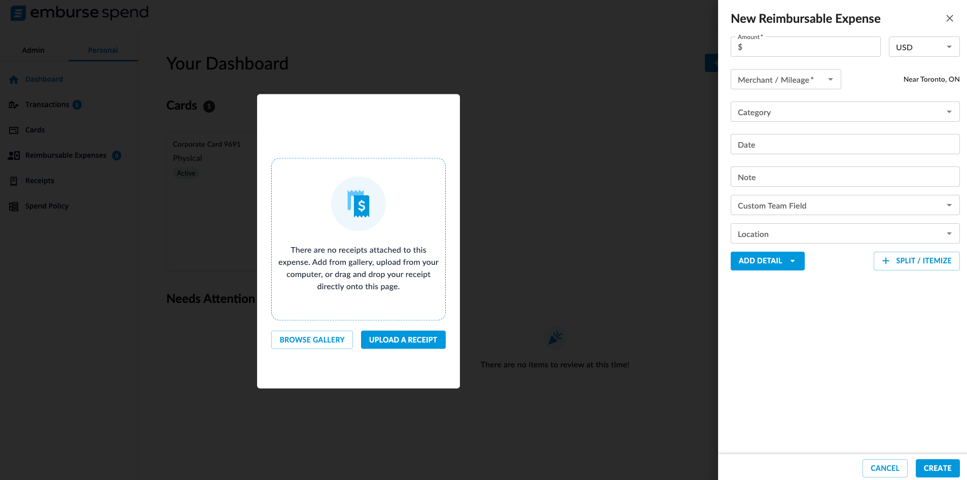
Task: Click the Cards icon in sidebar
Action: (x=14, y=130)
